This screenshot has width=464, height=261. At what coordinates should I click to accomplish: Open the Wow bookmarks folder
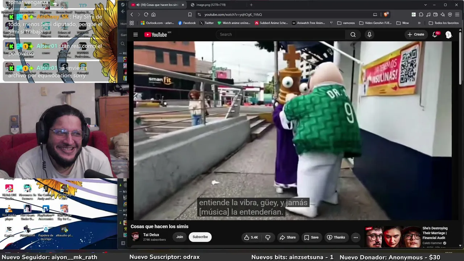pyautogui.click(x=402, y=23)
